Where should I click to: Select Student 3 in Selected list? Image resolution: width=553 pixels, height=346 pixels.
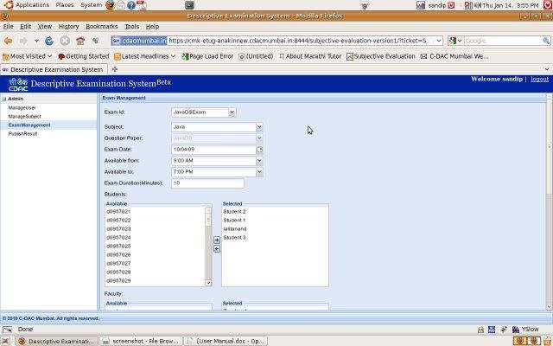(x=234, y=238)
